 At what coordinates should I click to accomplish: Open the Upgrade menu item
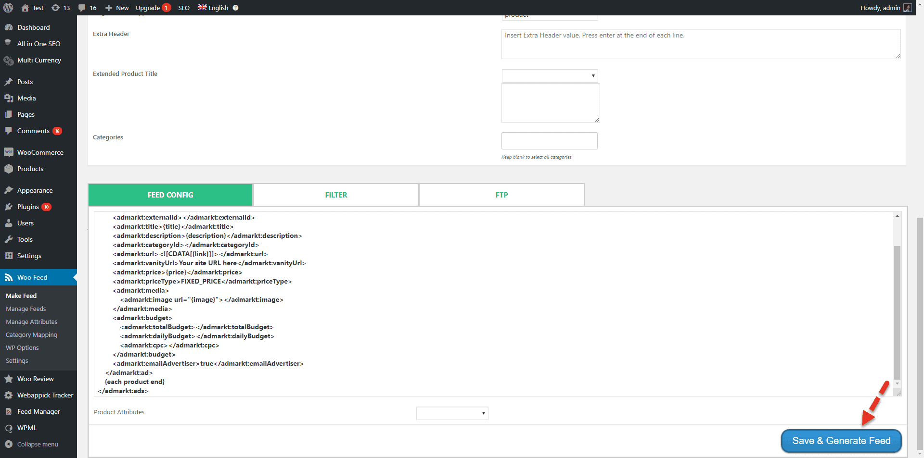click(x=153, y=8)
